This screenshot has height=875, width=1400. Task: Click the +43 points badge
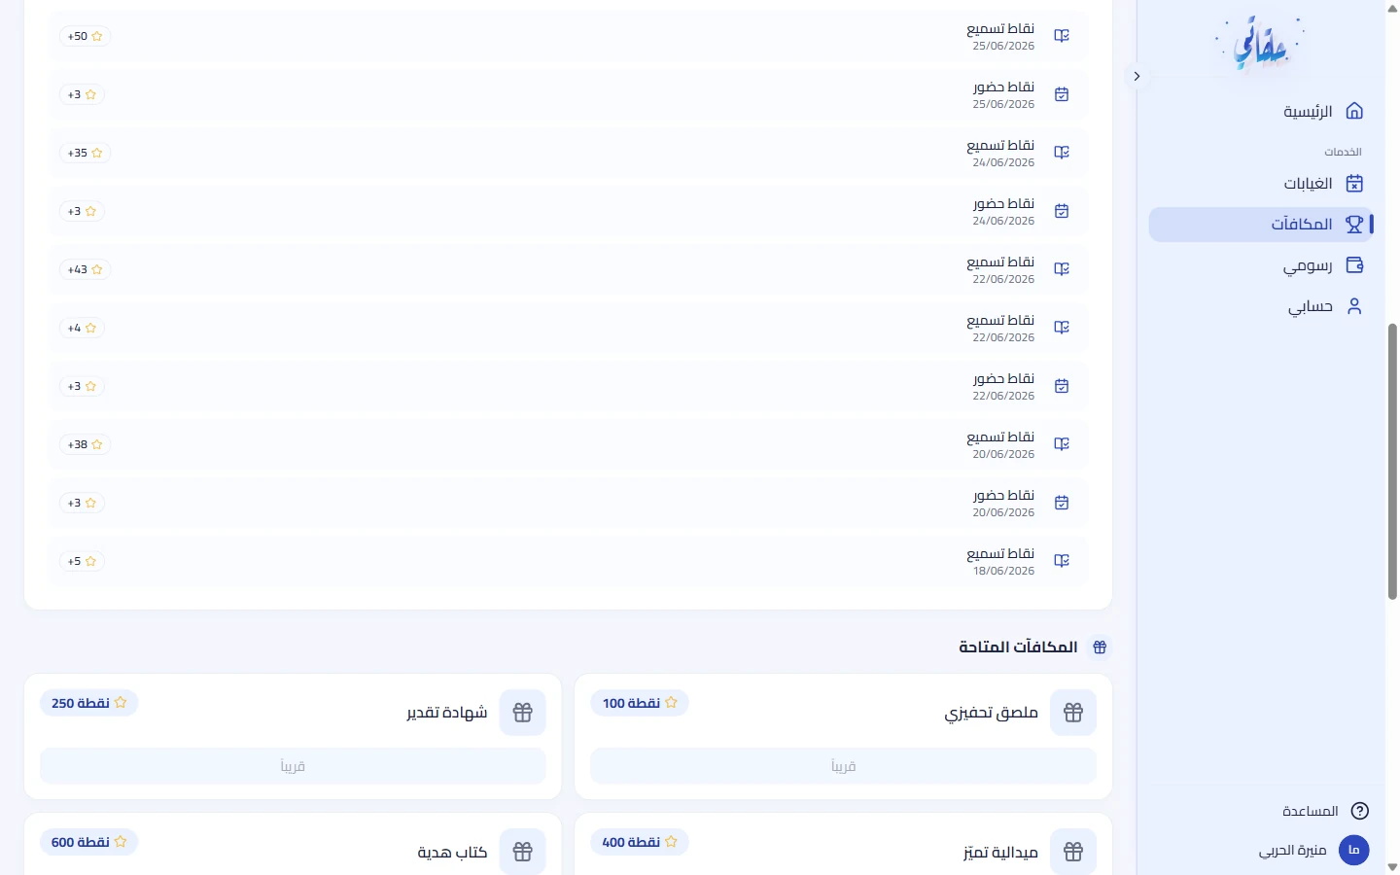tap(85, 269)
